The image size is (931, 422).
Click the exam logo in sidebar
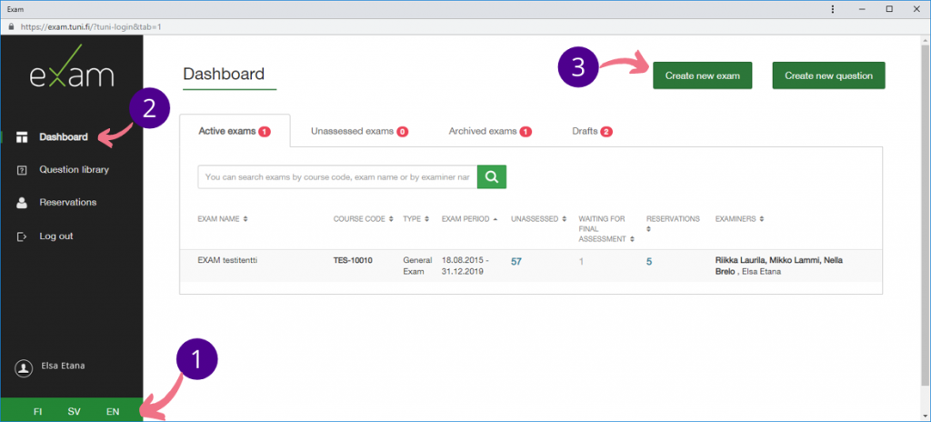(x=71, y=75)
